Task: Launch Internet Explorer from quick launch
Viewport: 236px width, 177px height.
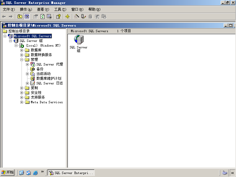Action: [35, 173]
